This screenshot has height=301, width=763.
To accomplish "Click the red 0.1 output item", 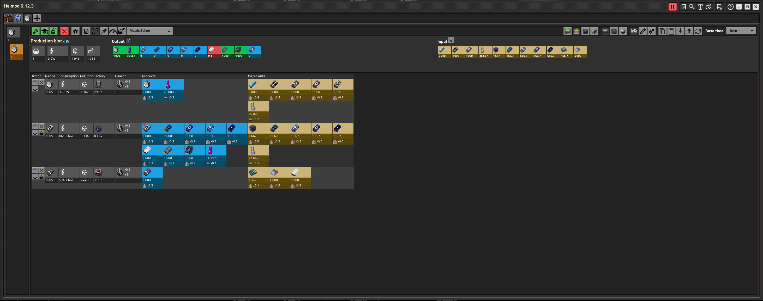I will point(214,52).
